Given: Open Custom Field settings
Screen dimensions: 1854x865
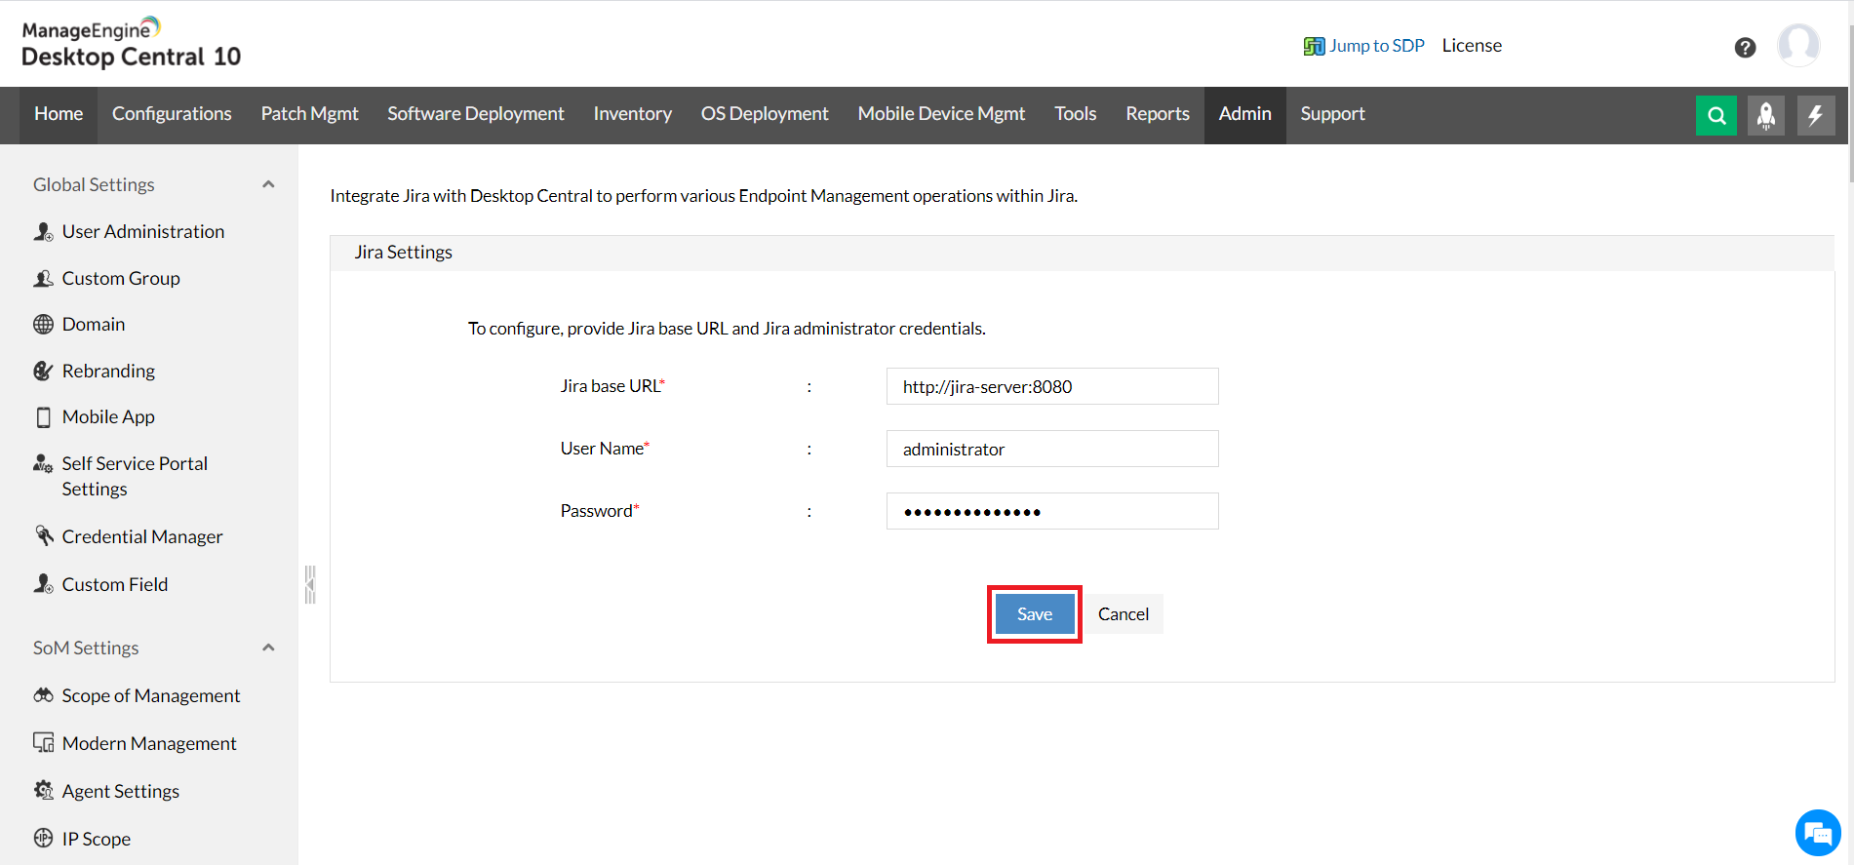Looking at the screenshot, I should 115,584.
